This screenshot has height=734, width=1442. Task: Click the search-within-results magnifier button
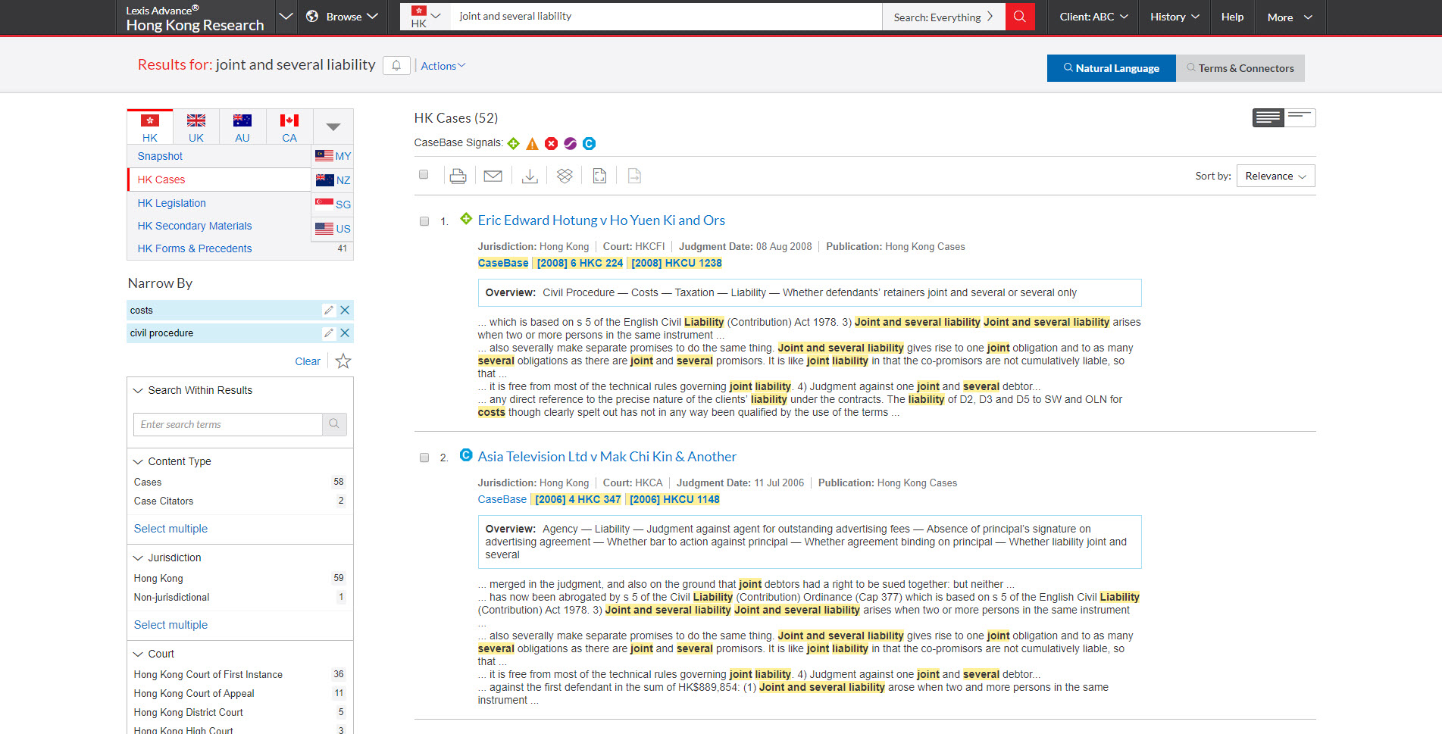click(x=334, y=424)
